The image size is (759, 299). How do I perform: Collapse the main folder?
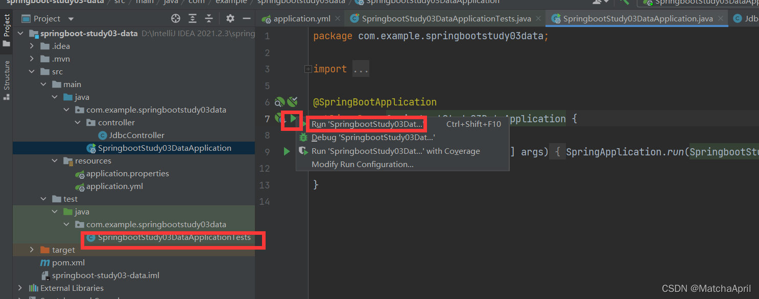pyautogui.click(x=43, y=85)
